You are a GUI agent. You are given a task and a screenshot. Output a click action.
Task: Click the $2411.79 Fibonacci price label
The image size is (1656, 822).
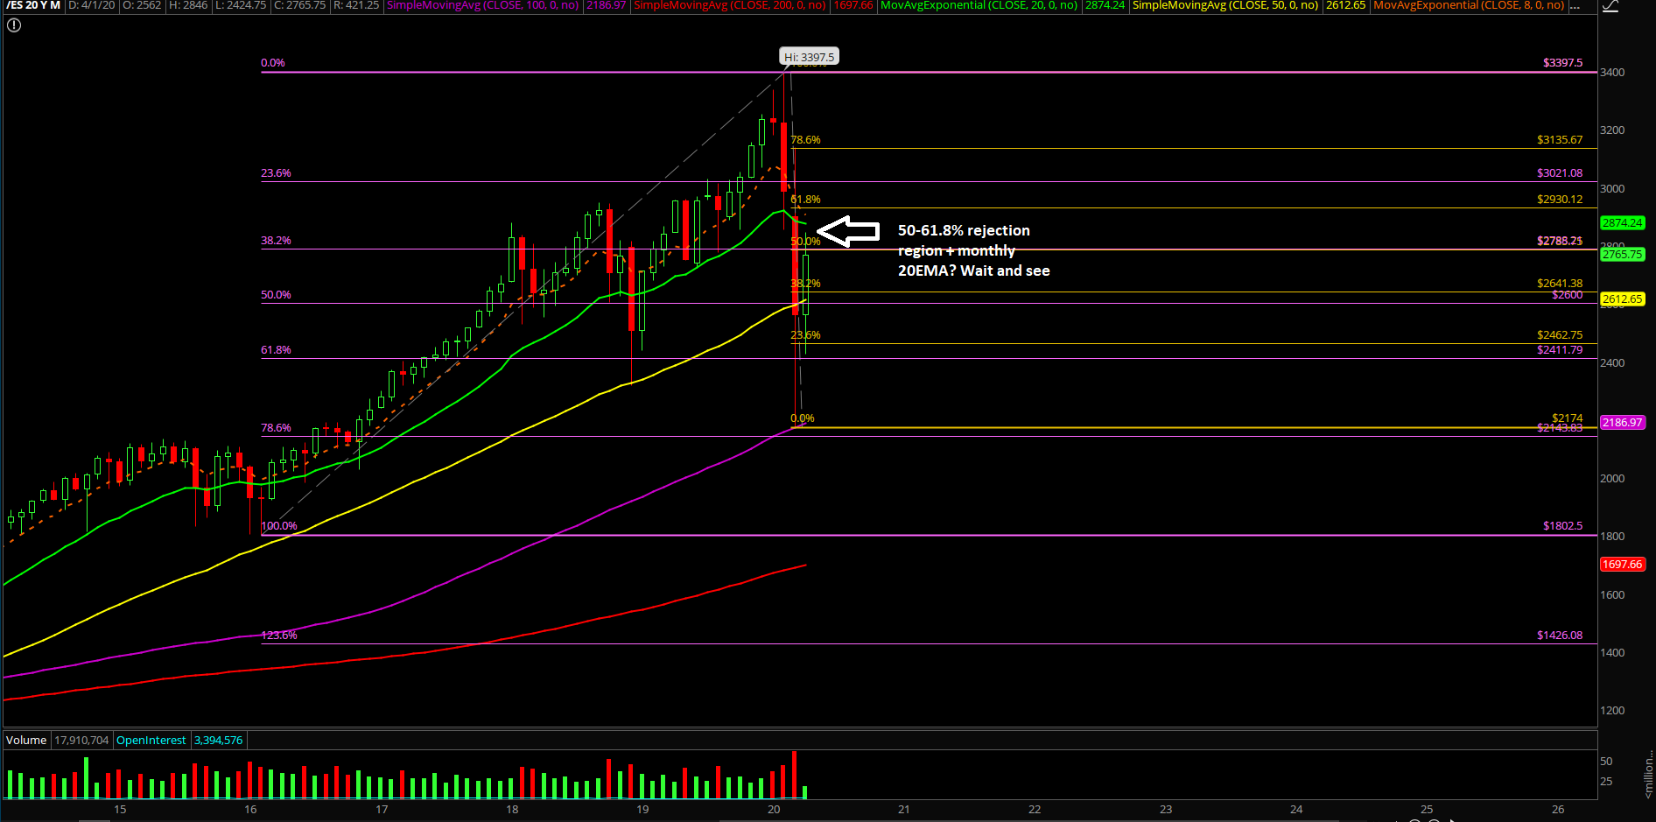(x=1560, y=350)
